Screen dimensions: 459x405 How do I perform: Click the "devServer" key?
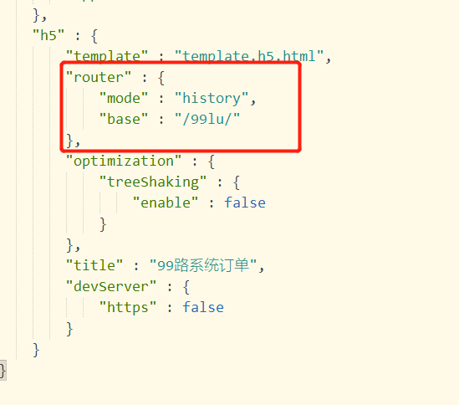[x=111, y=286]
